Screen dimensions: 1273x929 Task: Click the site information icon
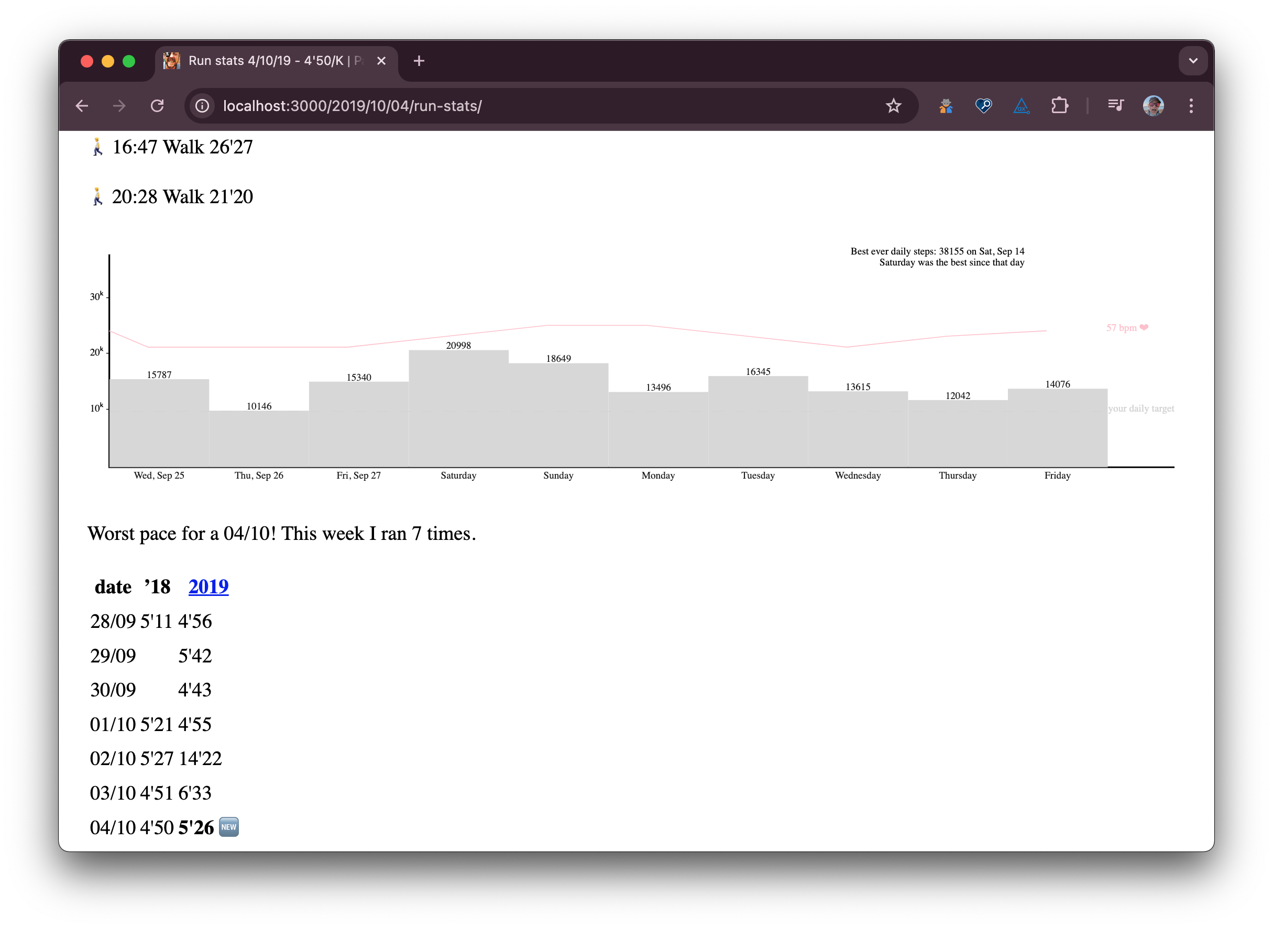203,106
